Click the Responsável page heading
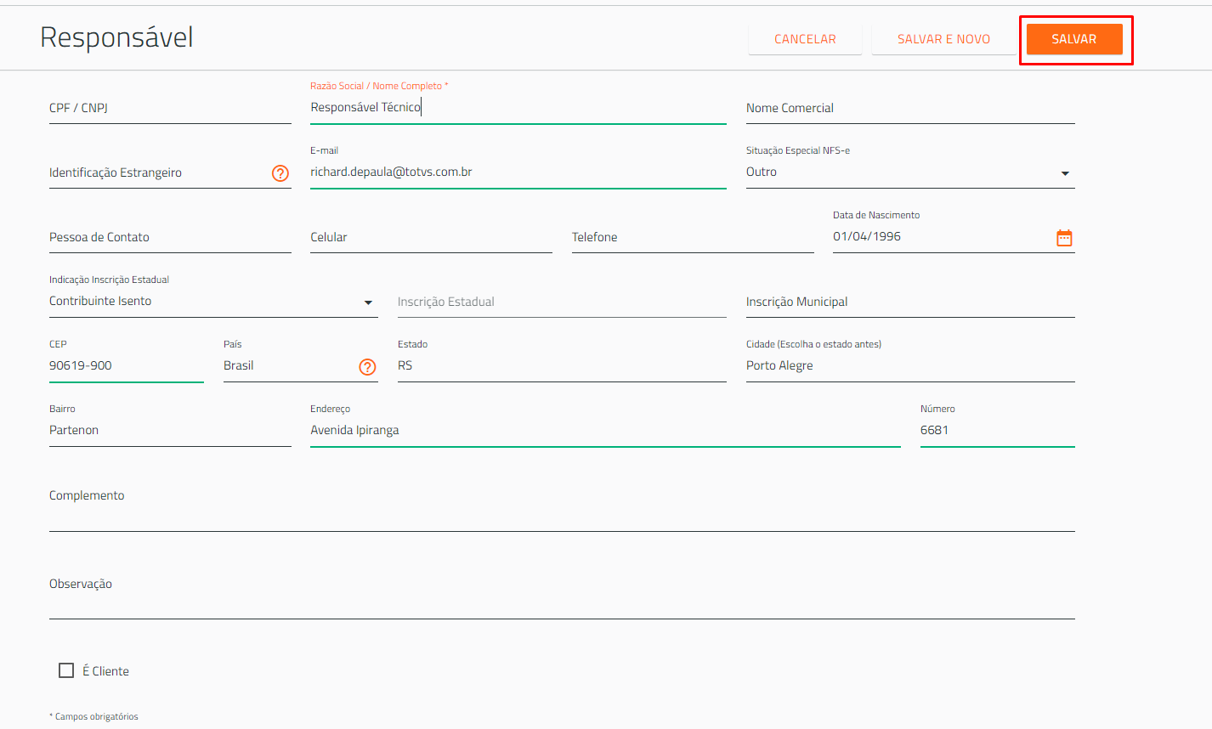The height and width of the screenshot is (729, 1212). tap(117, 37)
